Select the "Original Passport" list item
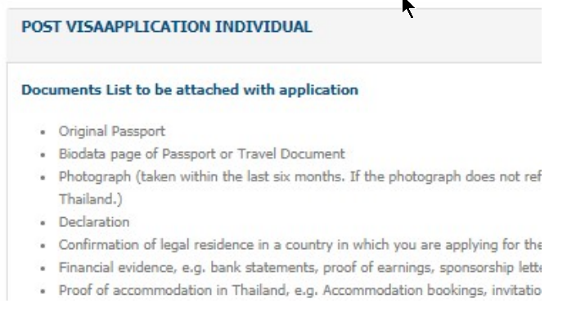The height and width of the screenshot is (330, 567). pos(111,131)
